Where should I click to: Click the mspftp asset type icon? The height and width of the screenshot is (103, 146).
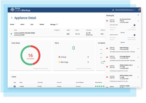(x=15, y=86)
